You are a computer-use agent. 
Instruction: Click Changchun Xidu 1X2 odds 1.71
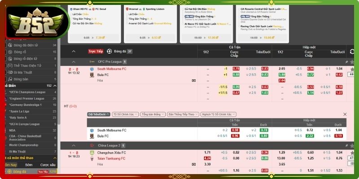(x=207, y=153)
